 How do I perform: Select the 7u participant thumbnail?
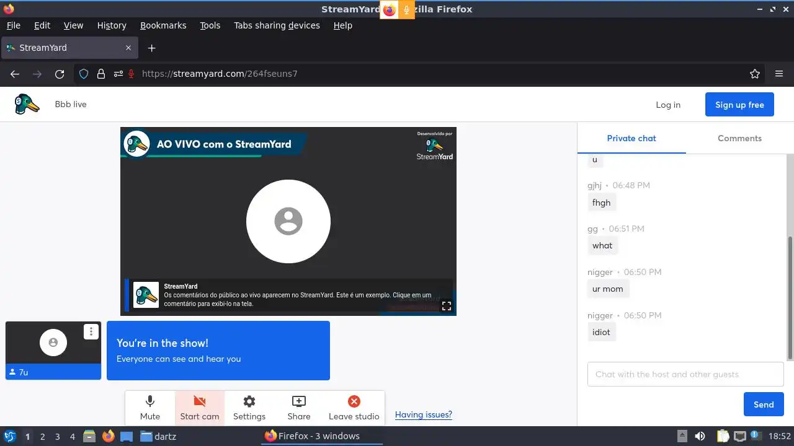(53, 350)
